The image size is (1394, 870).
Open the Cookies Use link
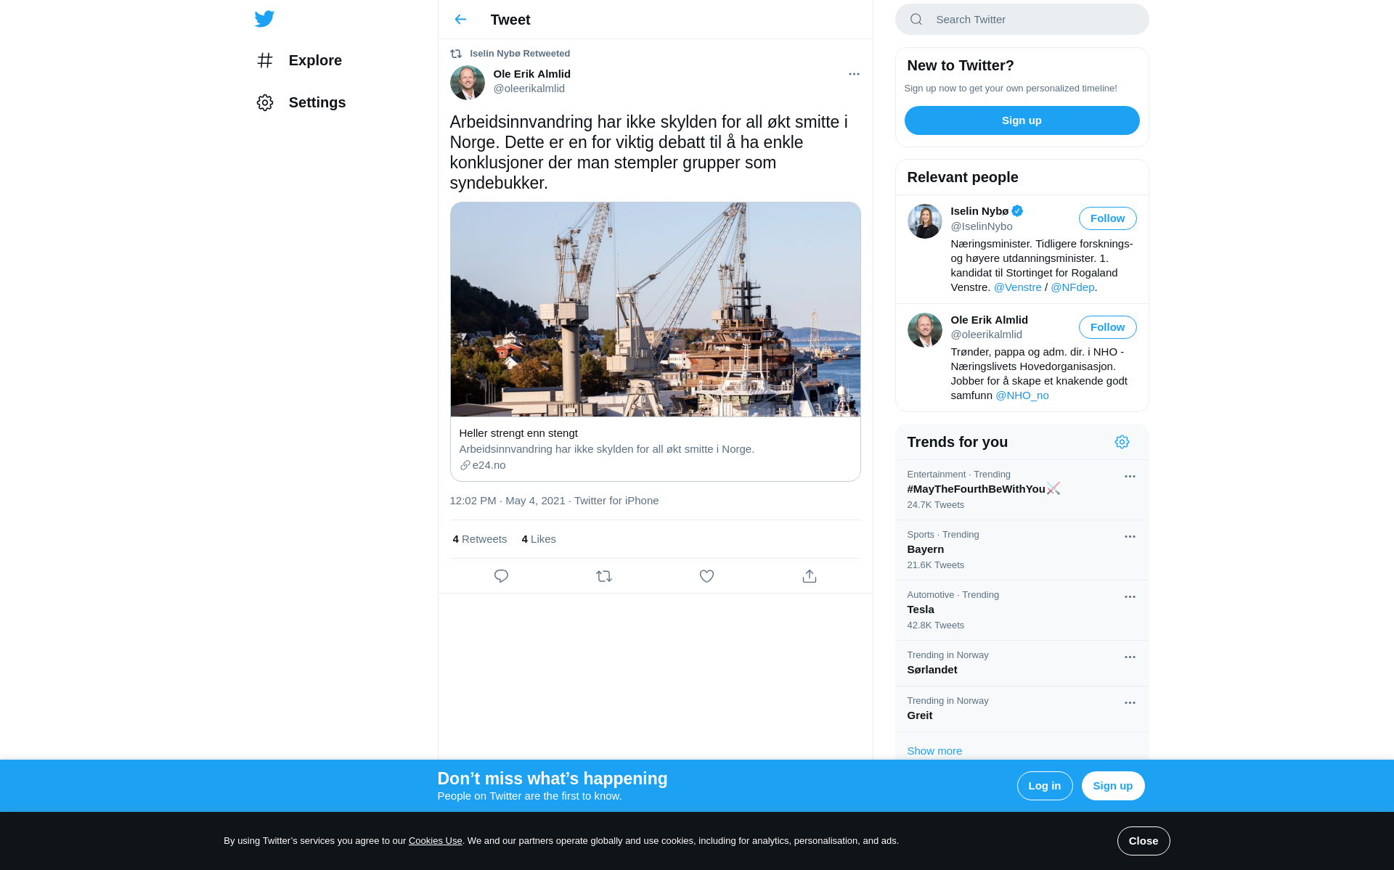click(435, 841)
